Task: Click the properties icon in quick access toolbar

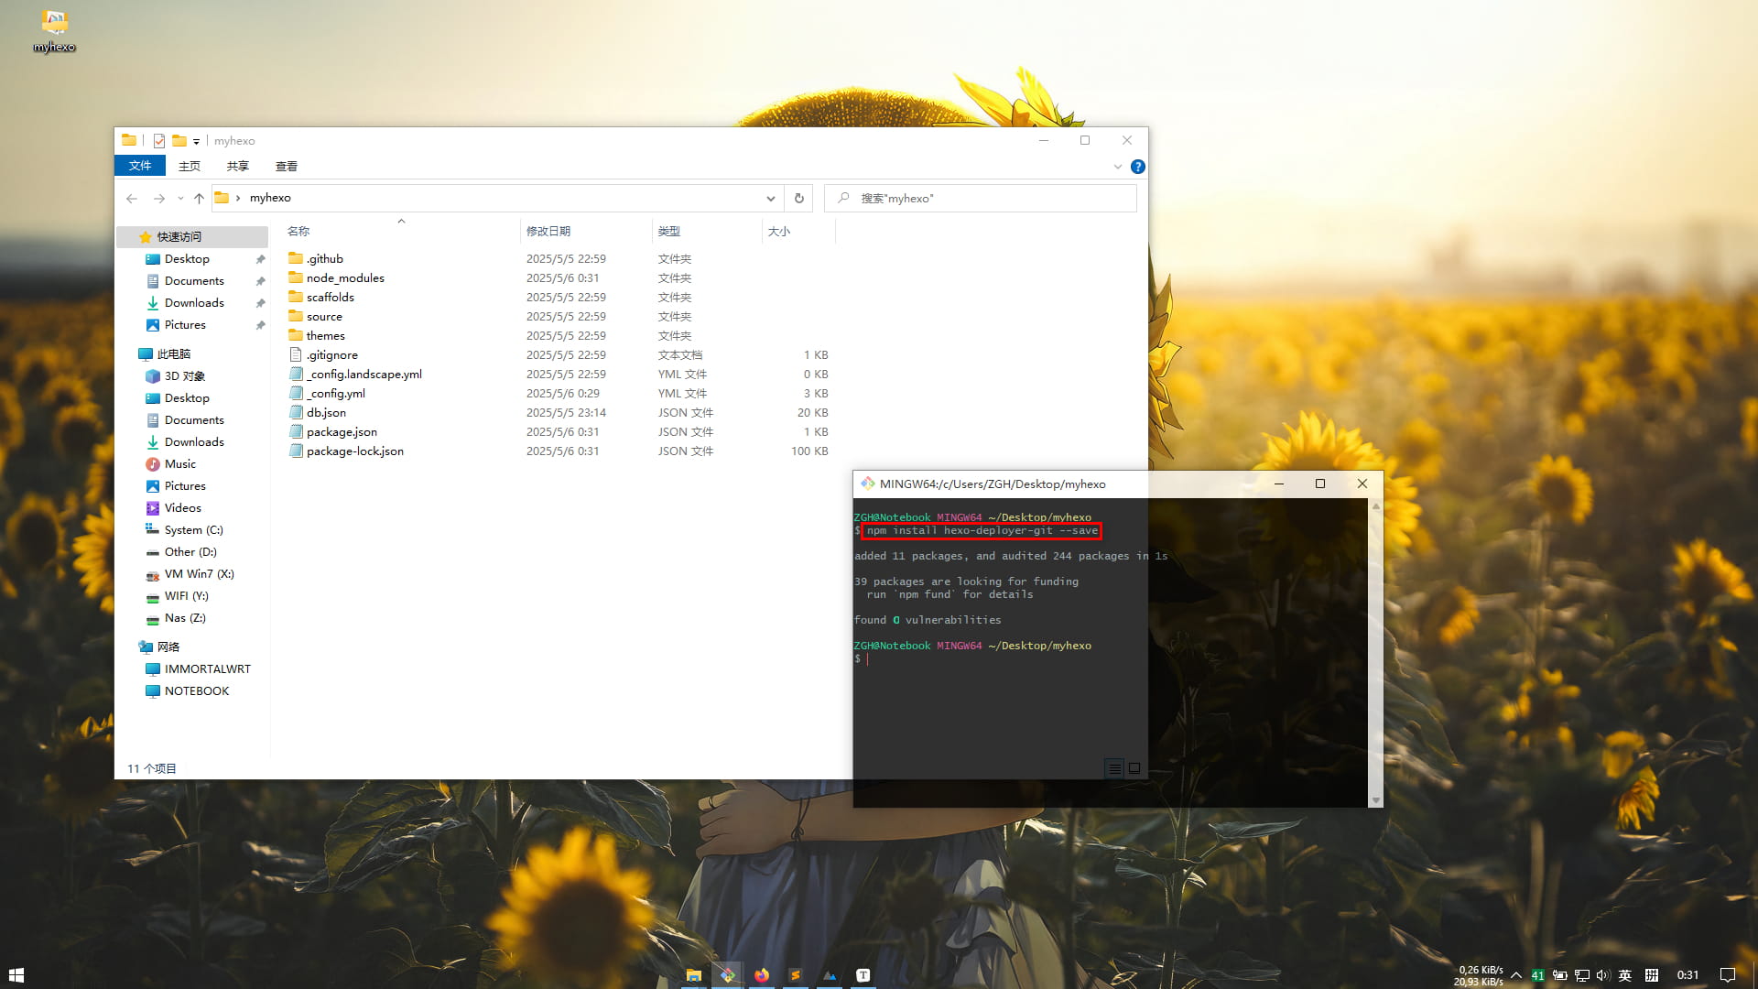Action: tap(159, 140)
